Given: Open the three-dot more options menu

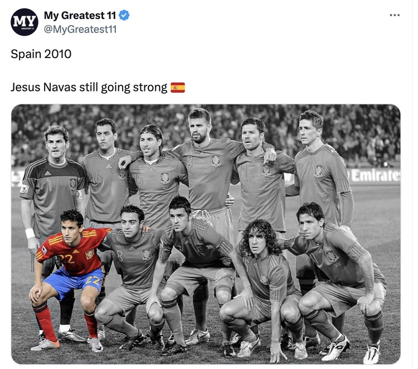Looking at the screenshot, I should click(x=395, y=15).
